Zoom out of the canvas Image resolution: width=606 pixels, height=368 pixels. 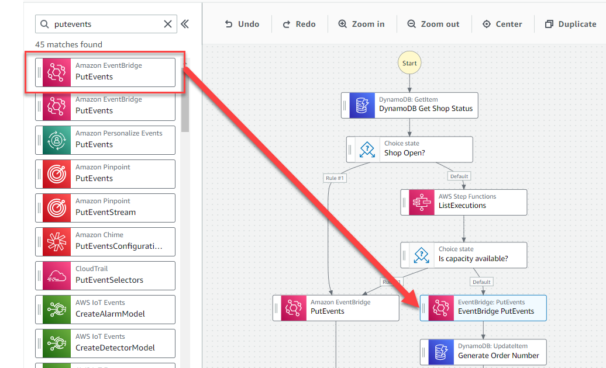[433, 24]
